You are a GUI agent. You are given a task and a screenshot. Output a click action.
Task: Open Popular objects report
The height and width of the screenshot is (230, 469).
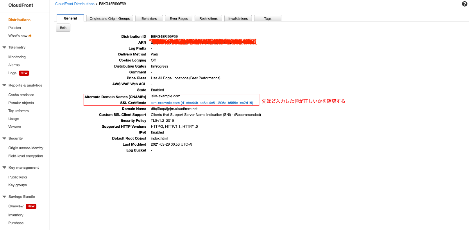21,103
